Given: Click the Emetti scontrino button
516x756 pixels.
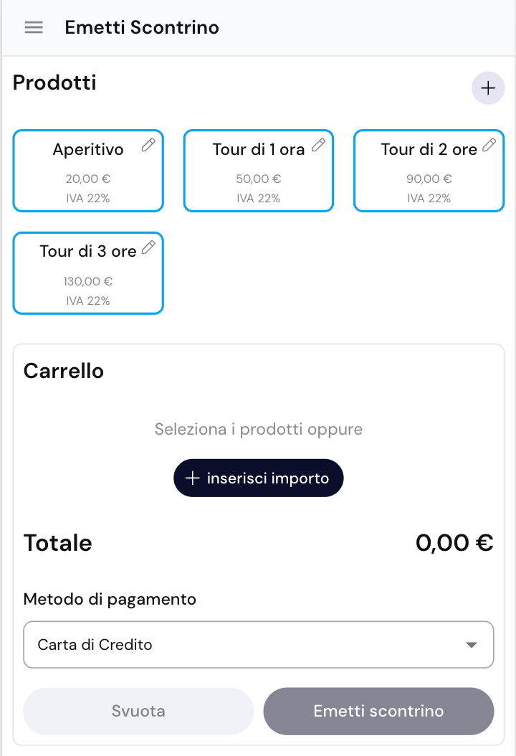Looking at the screenshot, I should (378, 712).
